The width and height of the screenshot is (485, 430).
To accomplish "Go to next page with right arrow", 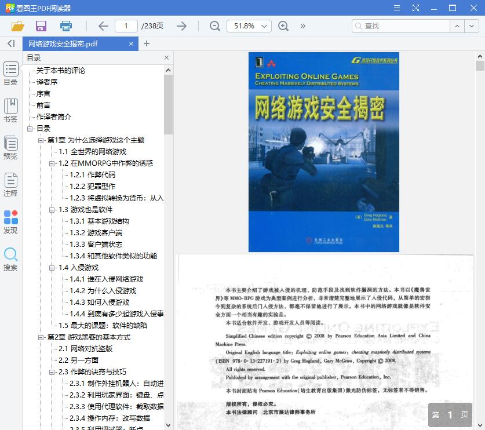I will click(181, 26).
